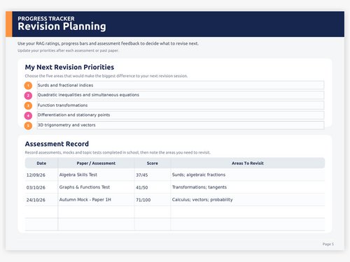Select the date cell '24/10/26'

point(41,200)
